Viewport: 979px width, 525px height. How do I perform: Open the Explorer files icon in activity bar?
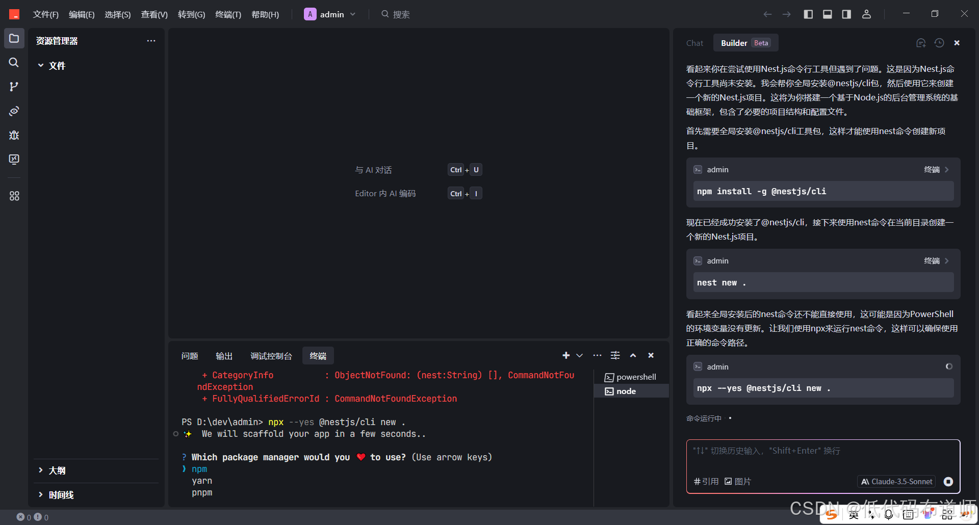click(x=14, y=39)
